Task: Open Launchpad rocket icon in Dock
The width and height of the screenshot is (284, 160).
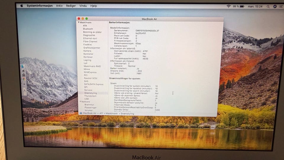Action: click(x=23, y=71)
